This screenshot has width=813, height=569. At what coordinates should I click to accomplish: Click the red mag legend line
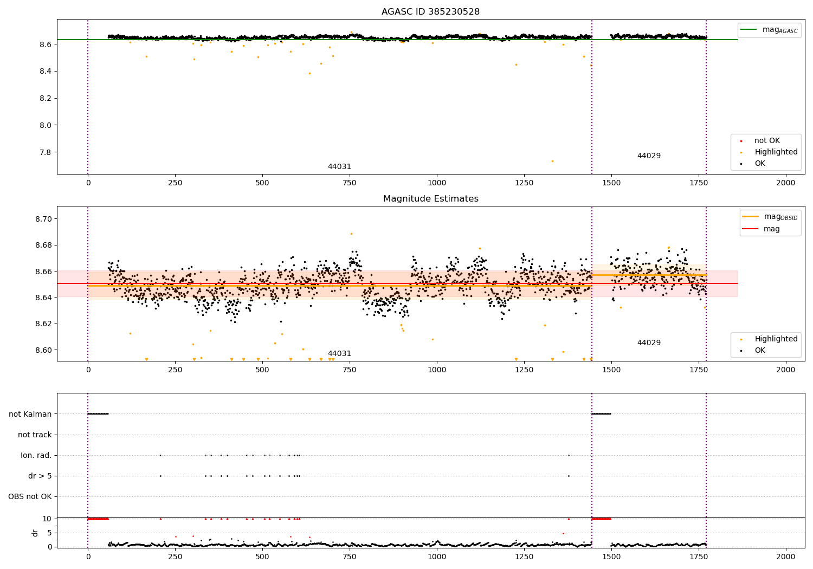click(751, 229)
